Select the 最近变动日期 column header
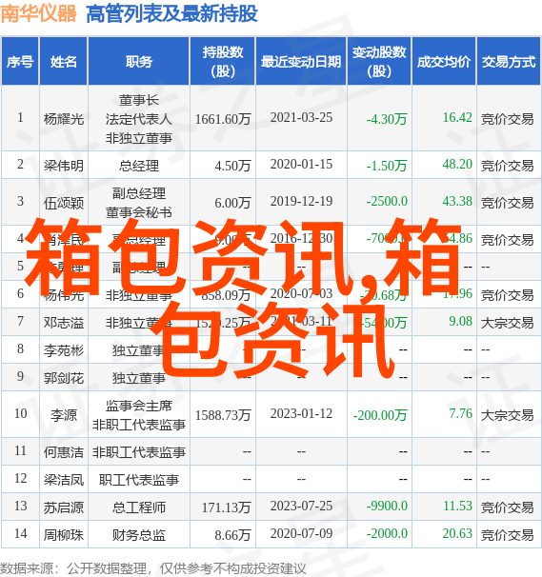Image resolution: width=542 pixels, height=577 pixels. (x=301, y=62)
